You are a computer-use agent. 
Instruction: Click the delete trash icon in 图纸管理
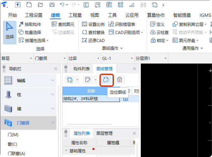coord(120,80)
